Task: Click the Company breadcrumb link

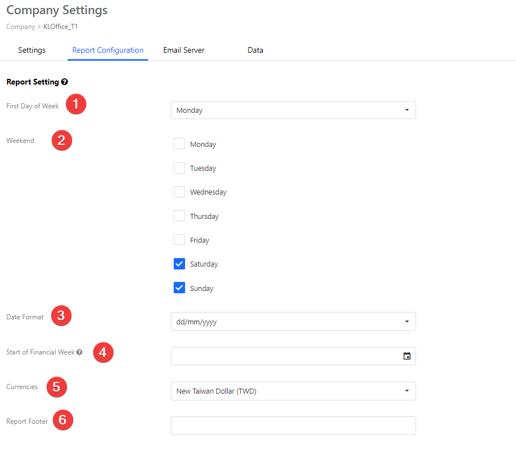Action: [x=20, y=27]
